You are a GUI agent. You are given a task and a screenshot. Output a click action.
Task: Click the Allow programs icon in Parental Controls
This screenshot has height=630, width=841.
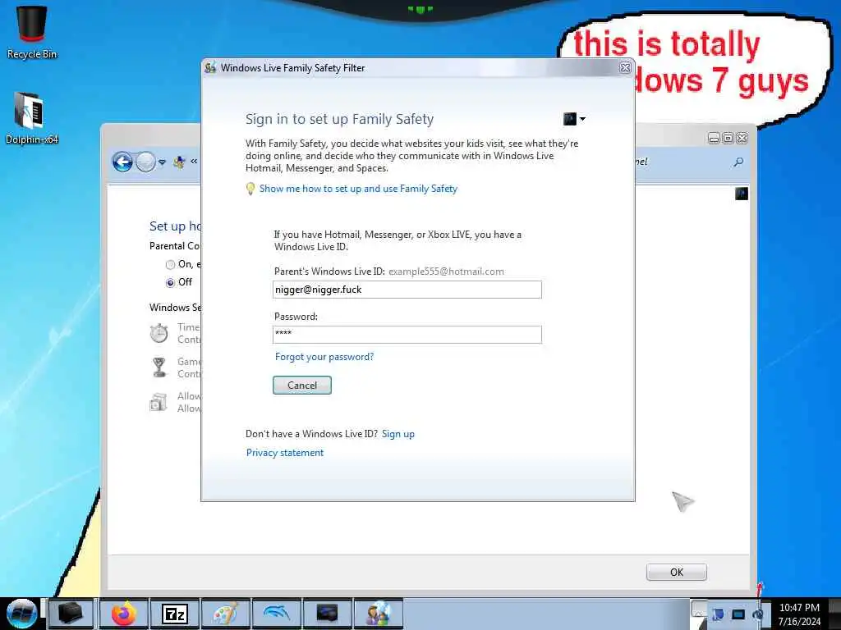pyautogui.click(x=159, y=402)
